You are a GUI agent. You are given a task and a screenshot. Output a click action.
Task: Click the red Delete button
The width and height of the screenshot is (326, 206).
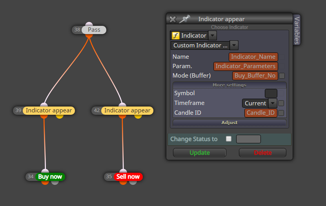pos(262,153)
